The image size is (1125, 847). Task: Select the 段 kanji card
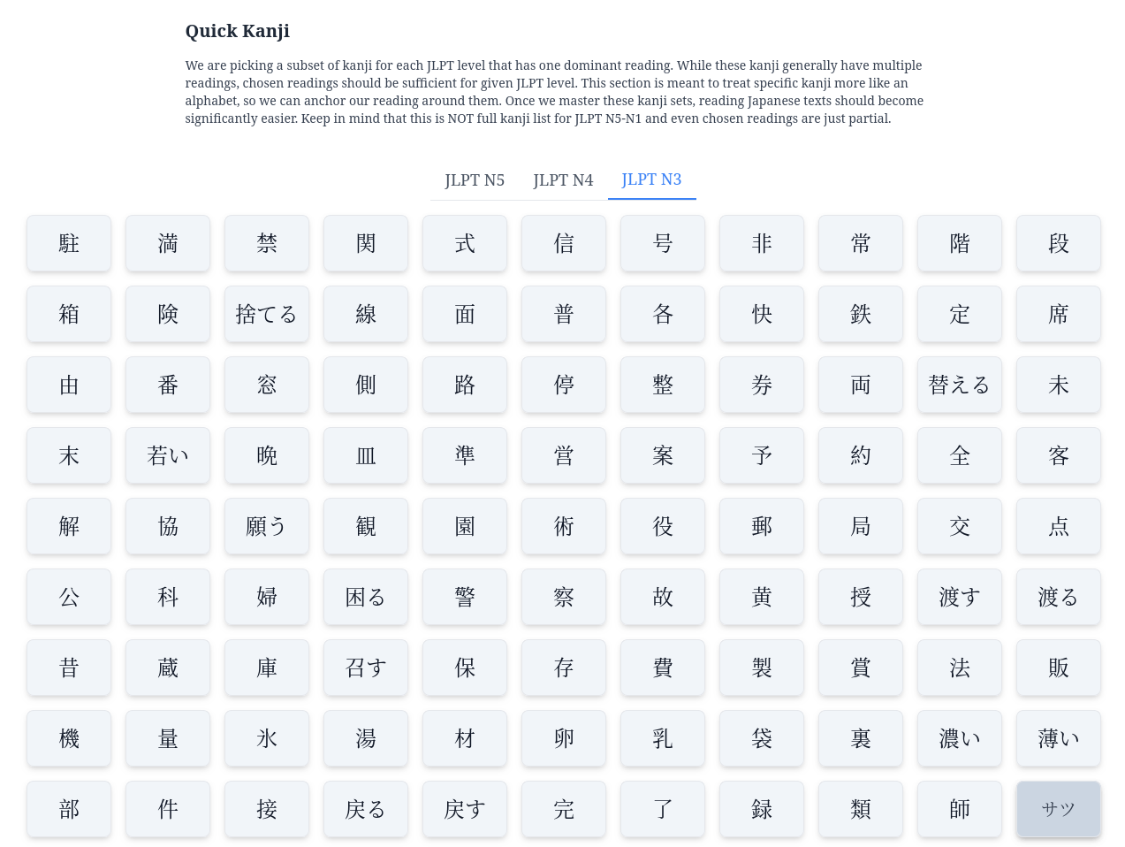pyautogui.click(x=1058, y=243)
